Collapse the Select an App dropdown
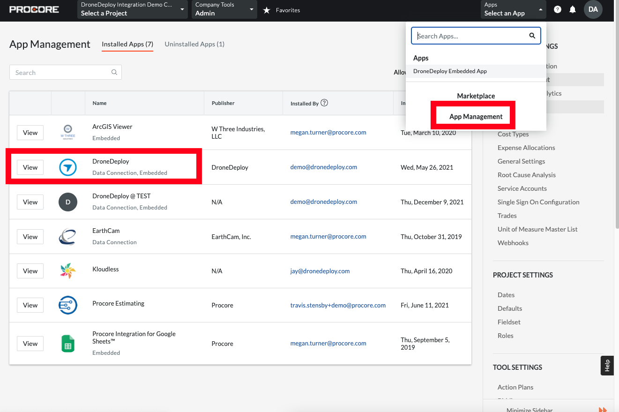The width and height of the screenshot is (619, 412). point(514,9)
